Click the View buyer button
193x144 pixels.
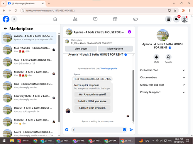[81, 49]
